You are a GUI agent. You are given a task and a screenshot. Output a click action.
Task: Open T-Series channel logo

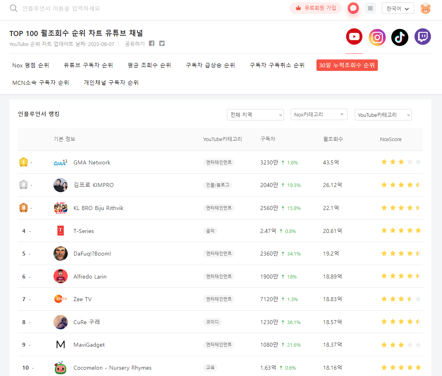[60, 231]
